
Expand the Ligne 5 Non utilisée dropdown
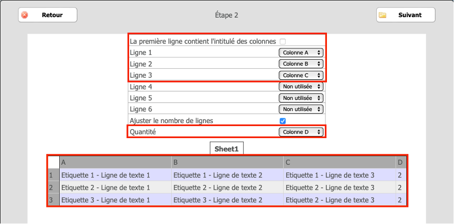pyautogui.click(x=301, y=98)
